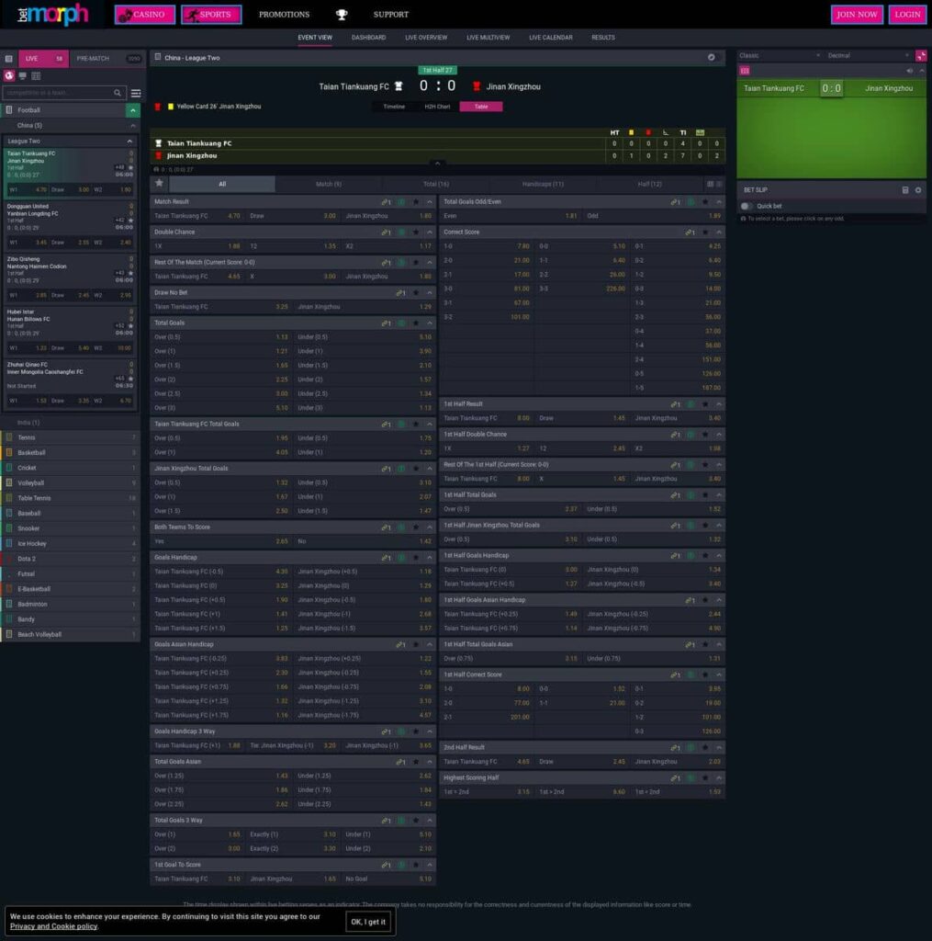The image size is (932, 941).
Task: Open the trophy tournaments icon
Action: (x=342, y=15)
